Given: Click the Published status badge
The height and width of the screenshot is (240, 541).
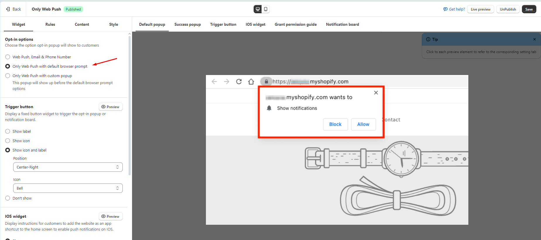Looking at the screenshot, I should [73, 9].
